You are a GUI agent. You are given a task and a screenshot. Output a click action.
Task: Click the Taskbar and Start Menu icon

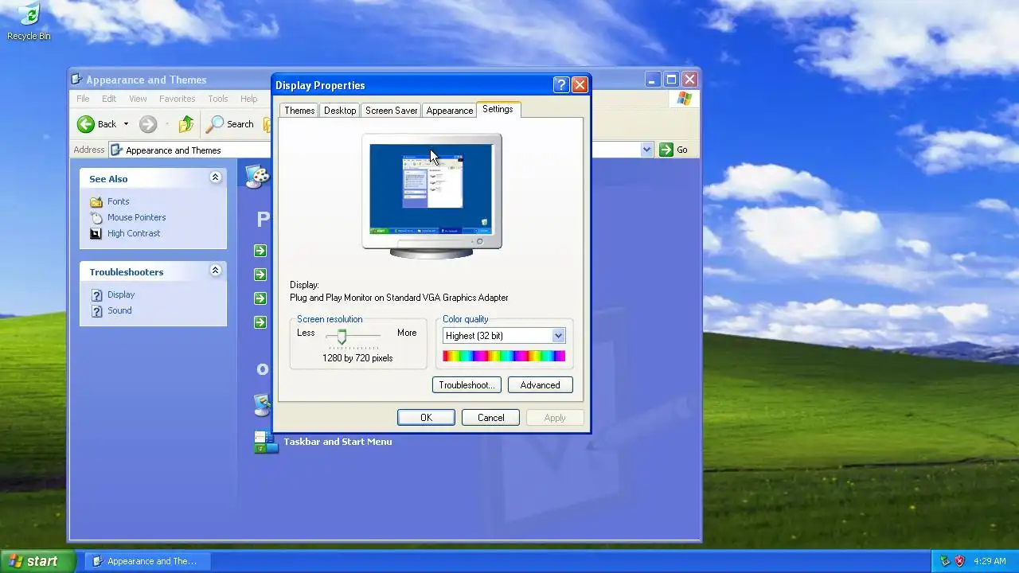coord(266,442)
